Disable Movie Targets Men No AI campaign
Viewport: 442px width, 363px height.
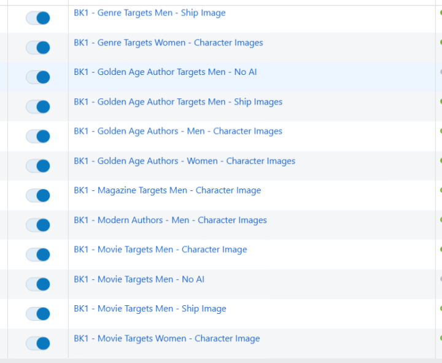(x=37, y=284)
